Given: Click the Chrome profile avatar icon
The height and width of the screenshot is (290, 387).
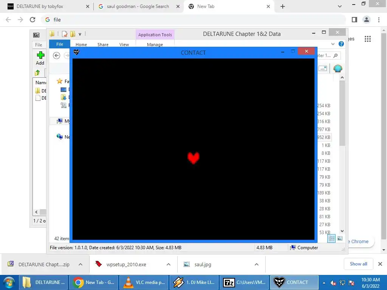Looking at the screenshot, I should pyautogui.click(x=367, y=20).
